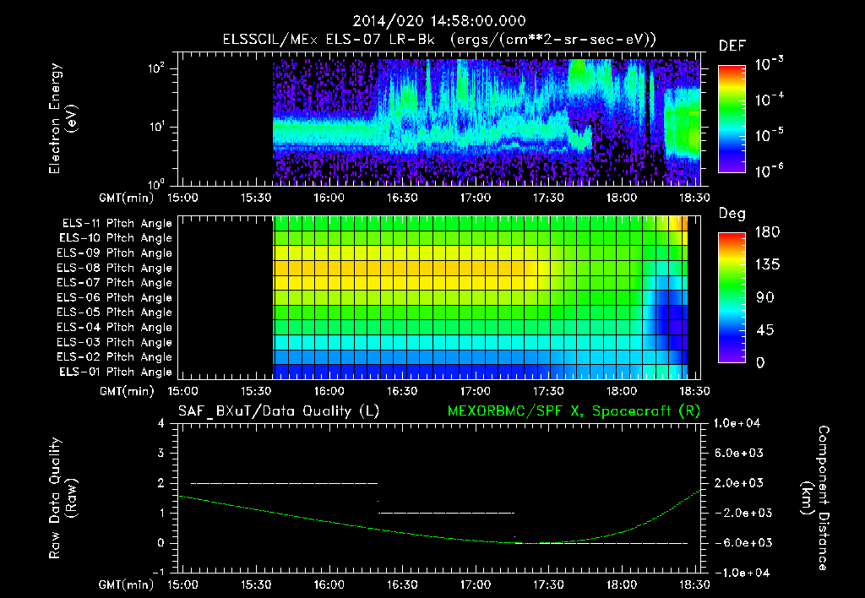Viewport: 865px width, 598px height.
Task: Click the Electron Energy (eV) axis label
Action: [63, 118]
